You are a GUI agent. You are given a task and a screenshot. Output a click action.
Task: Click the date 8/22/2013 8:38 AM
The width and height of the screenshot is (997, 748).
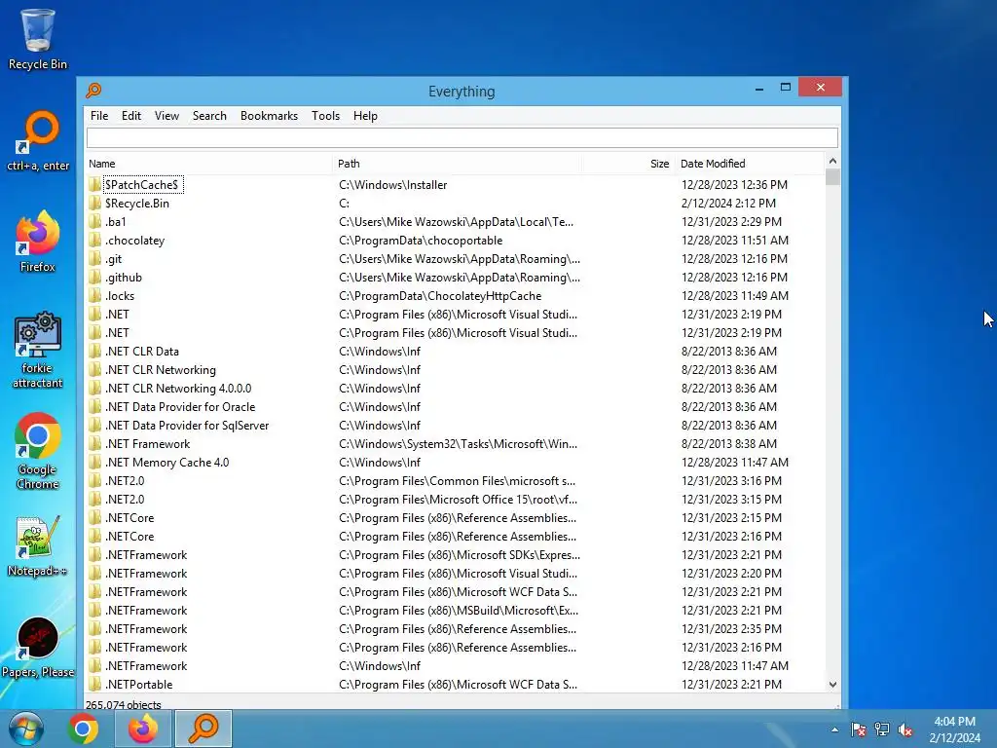(729, 443)
